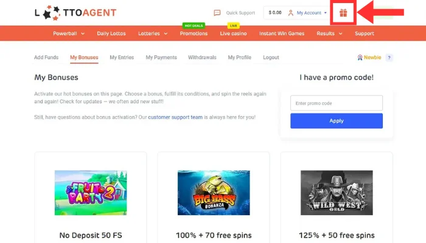Click the user profile icon by My Account
426x243 pixels.
click(x=291, y=13)
